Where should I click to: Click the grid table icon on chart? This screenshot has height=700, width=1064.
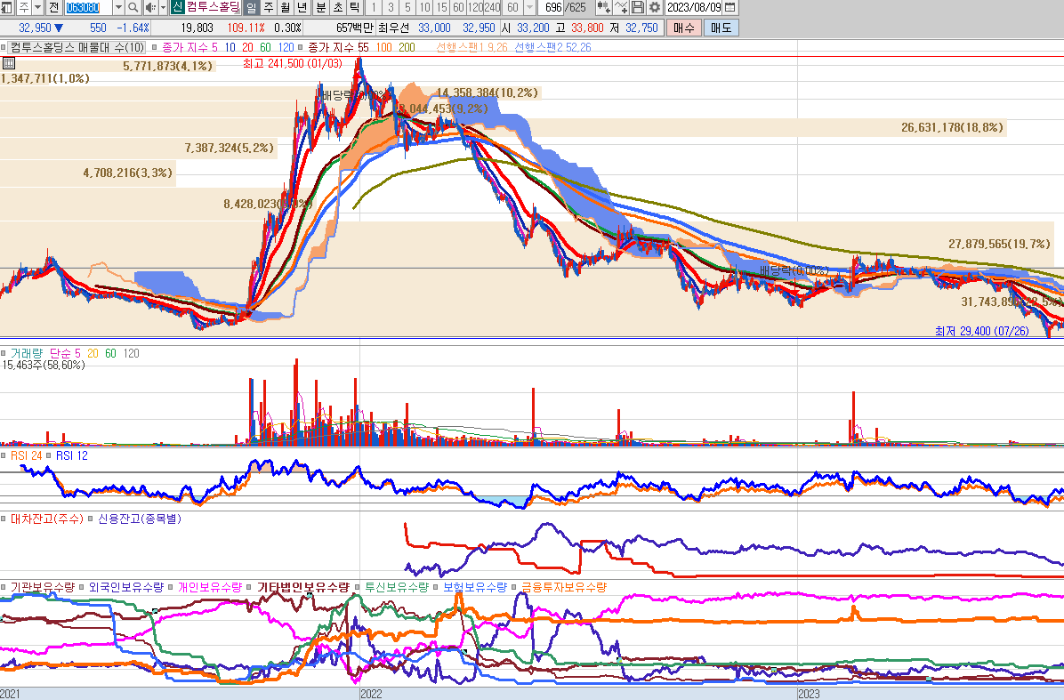tap(8, 63)
